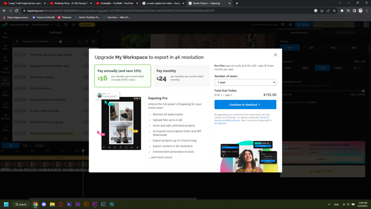Screen dimensions: 371x209
Task: Open the Transcript sidebar panel
Action: 5,70
